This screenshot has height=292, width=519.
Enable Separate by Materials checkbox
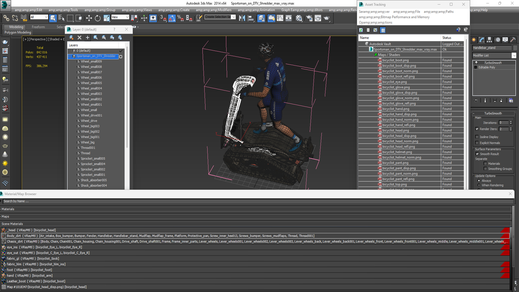pos(485,164)
